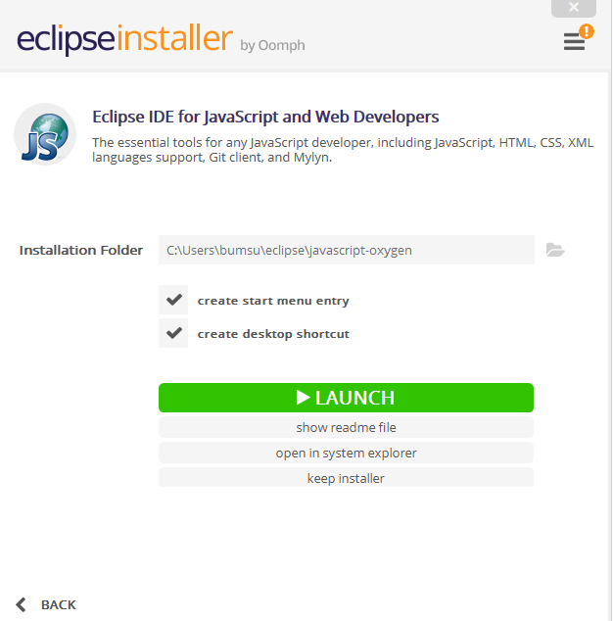Click the eclipse installer logo
Image resolution: width=613 pixels, height=621 pixels.
tap(124, 38)
